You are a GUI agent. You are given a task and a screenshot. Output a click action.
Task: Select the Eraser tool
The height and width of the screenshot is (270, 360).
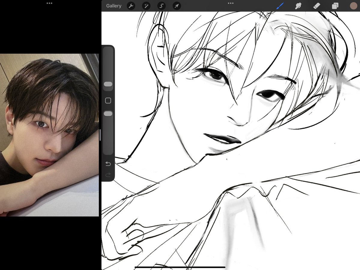pyautogui.click(x=316, y=6)
